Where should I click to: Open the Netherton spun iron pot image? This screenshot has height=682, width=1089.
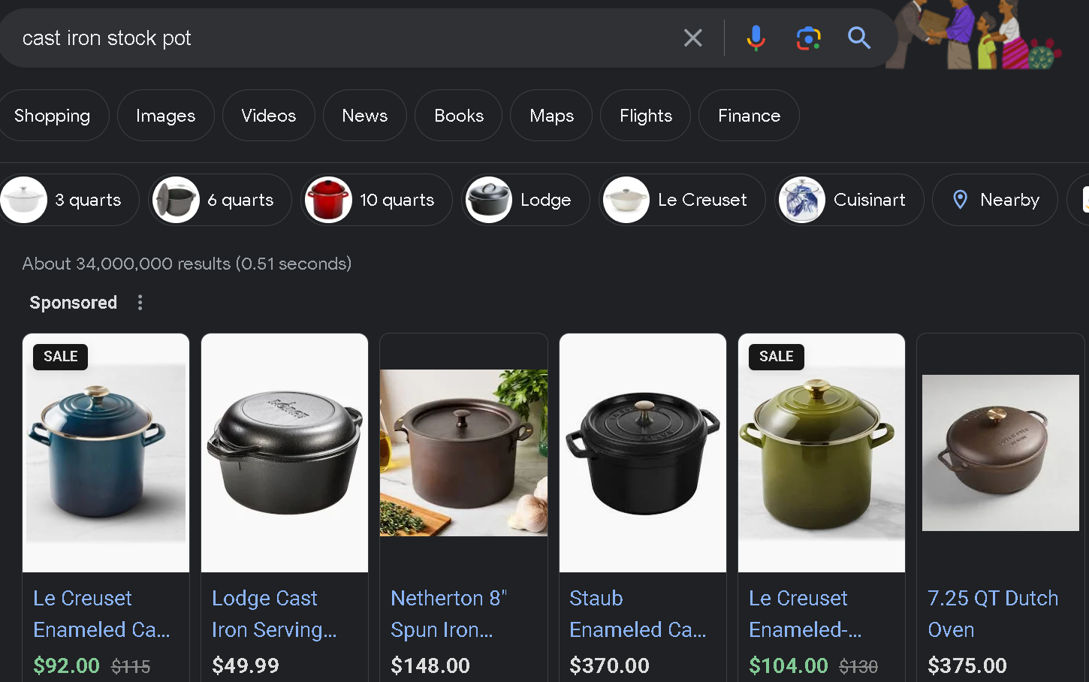tap(463, 453)
